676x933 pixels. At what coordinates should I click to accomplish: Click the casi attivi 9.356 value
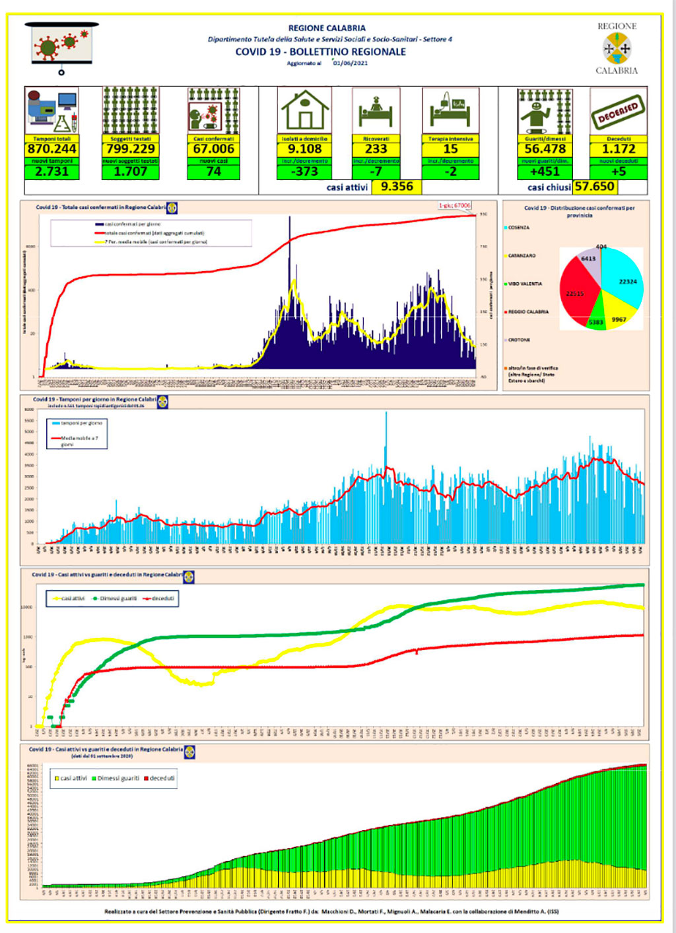click(x=397, y=187)
